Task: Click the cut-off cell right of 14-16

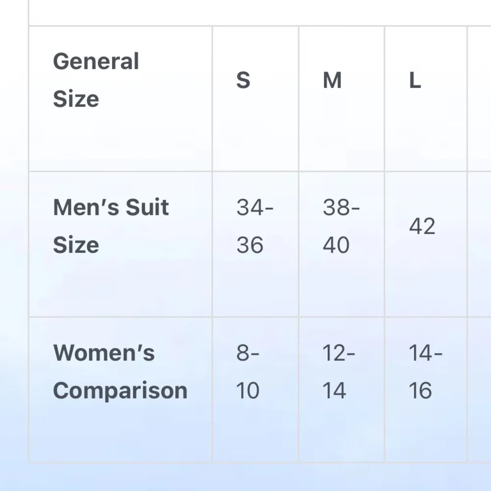Action: click(479, 389)
